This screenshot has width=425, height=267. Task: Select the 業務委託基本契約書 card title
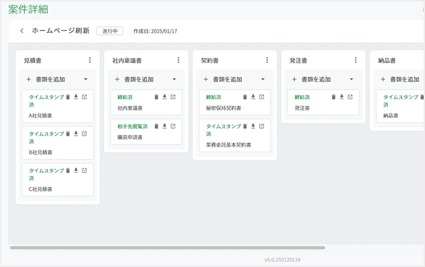point(229,145)
